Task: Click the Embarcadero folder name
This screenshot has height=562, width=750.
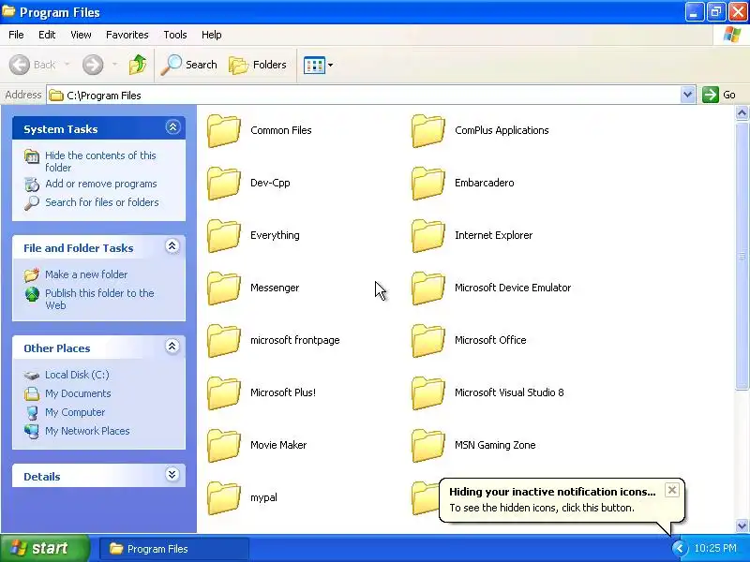Action: (484, 183)
